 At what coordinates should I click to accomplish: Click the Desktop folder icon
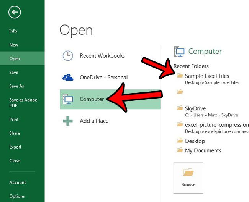180,141
